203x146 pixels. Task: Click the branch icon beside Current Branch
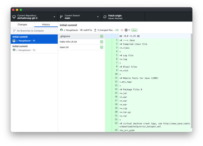(x=61, y=17)
